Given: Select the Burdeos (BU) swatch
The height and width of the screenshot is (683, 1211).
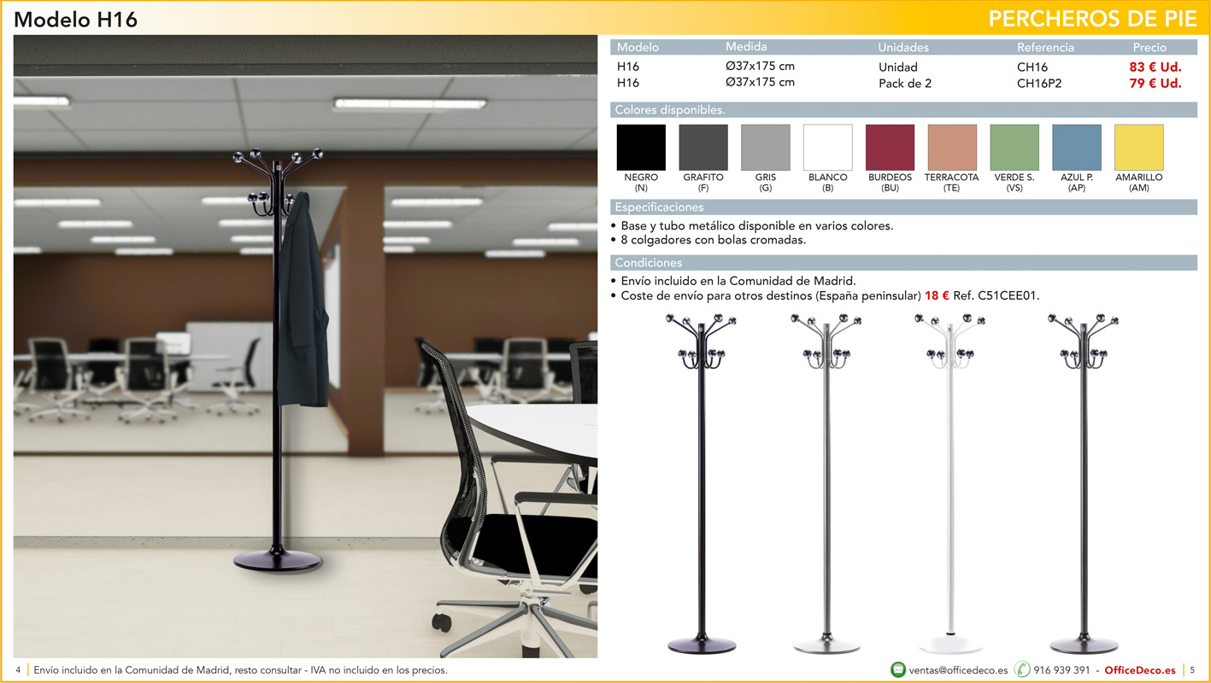Looking at the screenshot, I should click(890, 148).
